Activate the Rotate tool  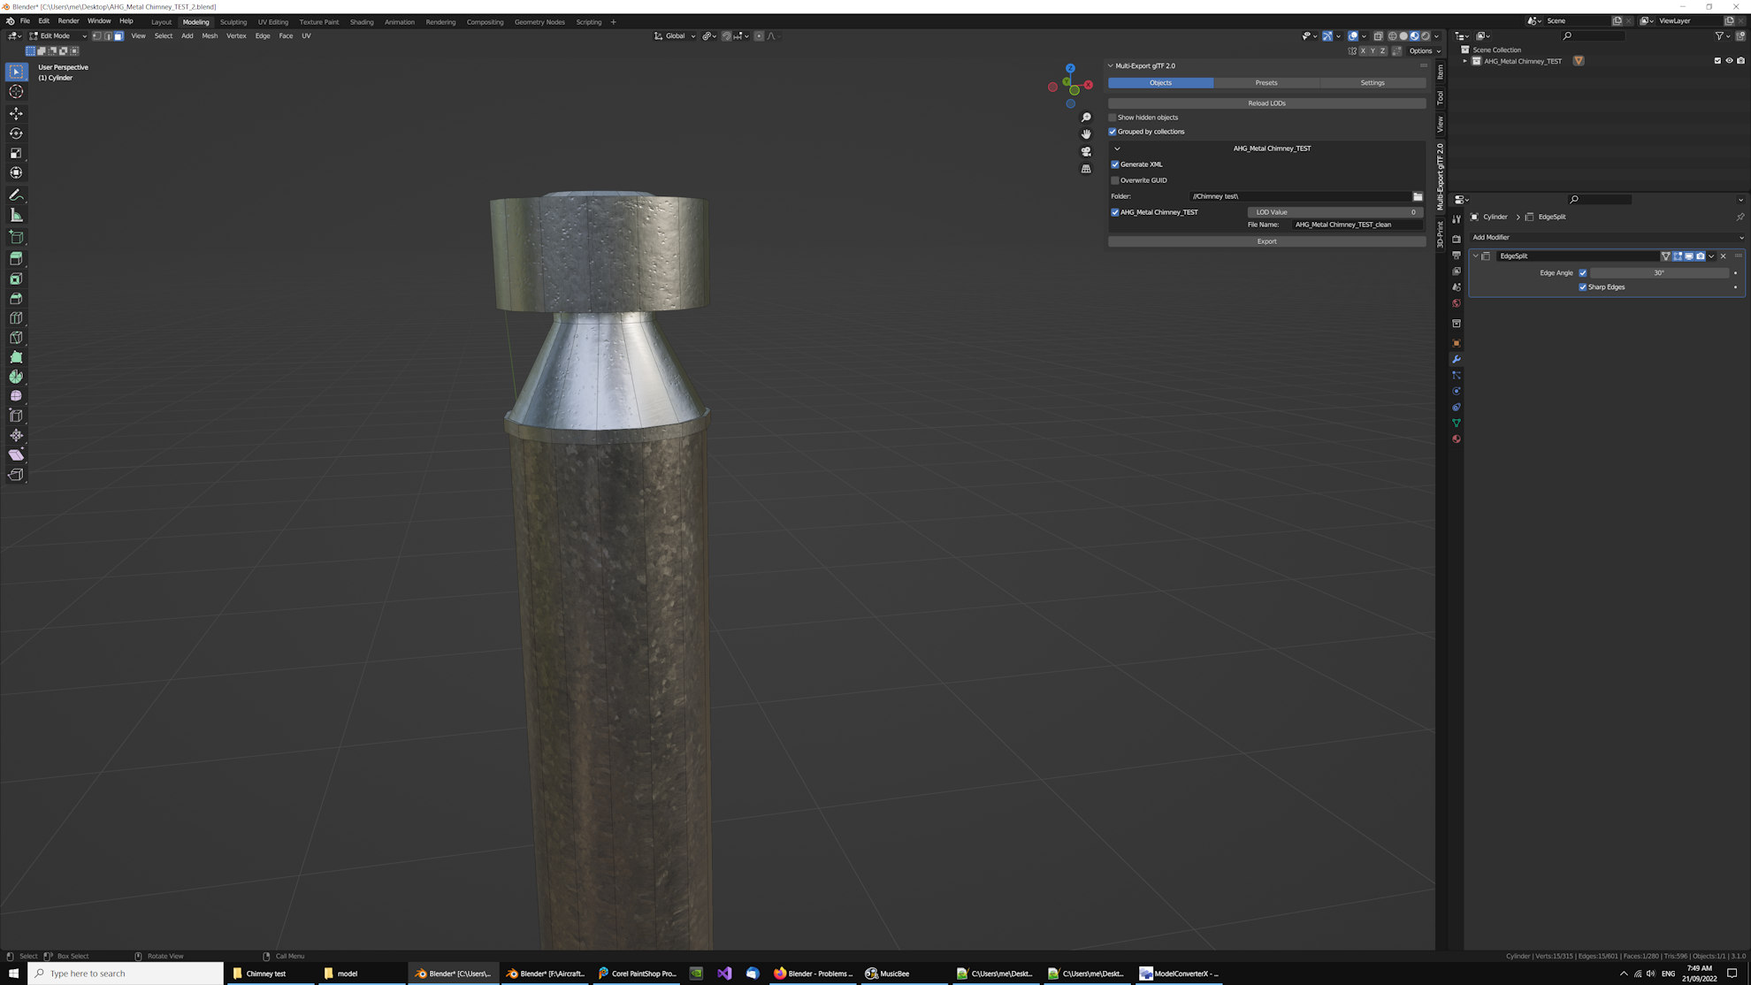[x=16, y=134]
